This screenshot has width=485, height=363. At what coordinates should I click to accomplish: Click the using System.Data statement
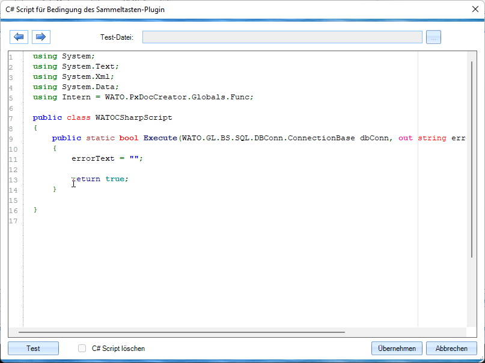coord(76,87)
